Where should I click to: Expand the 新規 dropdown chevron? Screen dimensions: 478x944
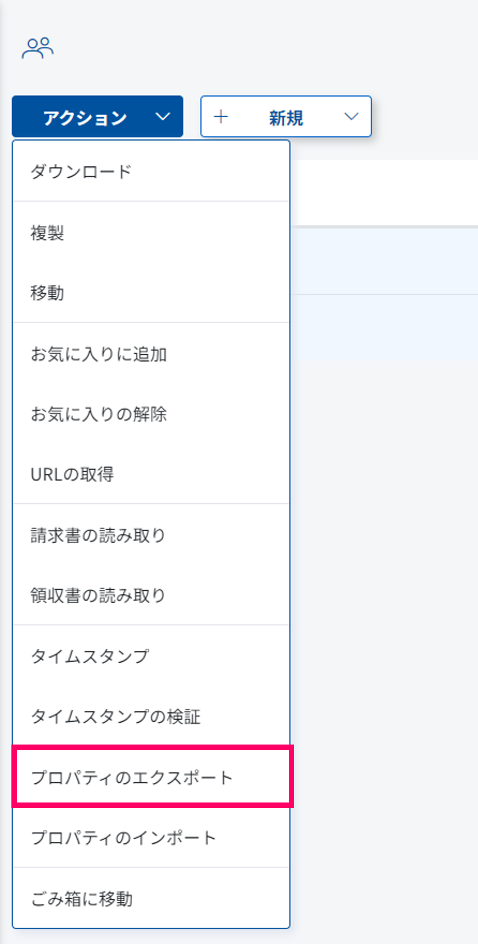click(x=351, y=116)
